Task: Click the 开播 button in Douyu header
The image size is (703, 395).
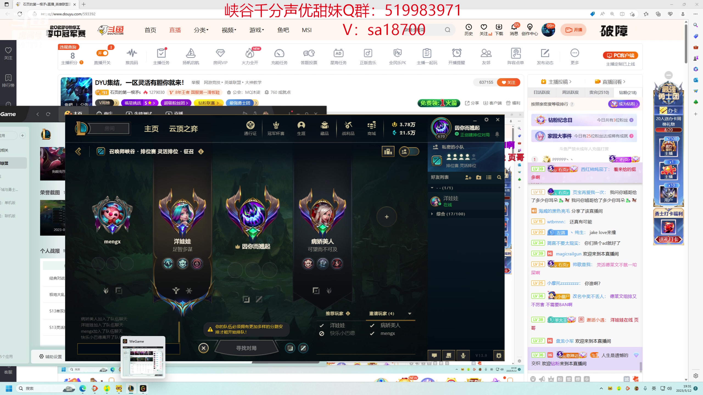Action: pos(573,30)
